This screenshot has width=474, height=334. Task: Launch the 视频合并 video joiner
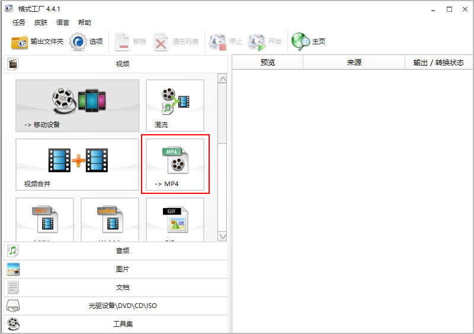[77, 164]
